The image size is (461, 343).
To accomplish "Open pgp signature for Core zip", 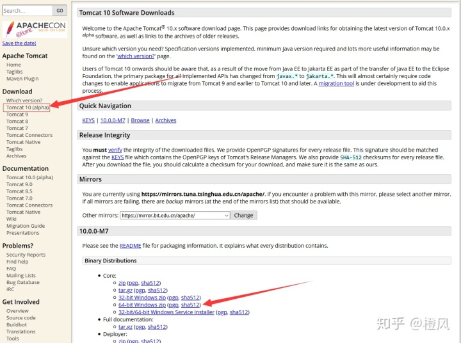I will [133, 283].
